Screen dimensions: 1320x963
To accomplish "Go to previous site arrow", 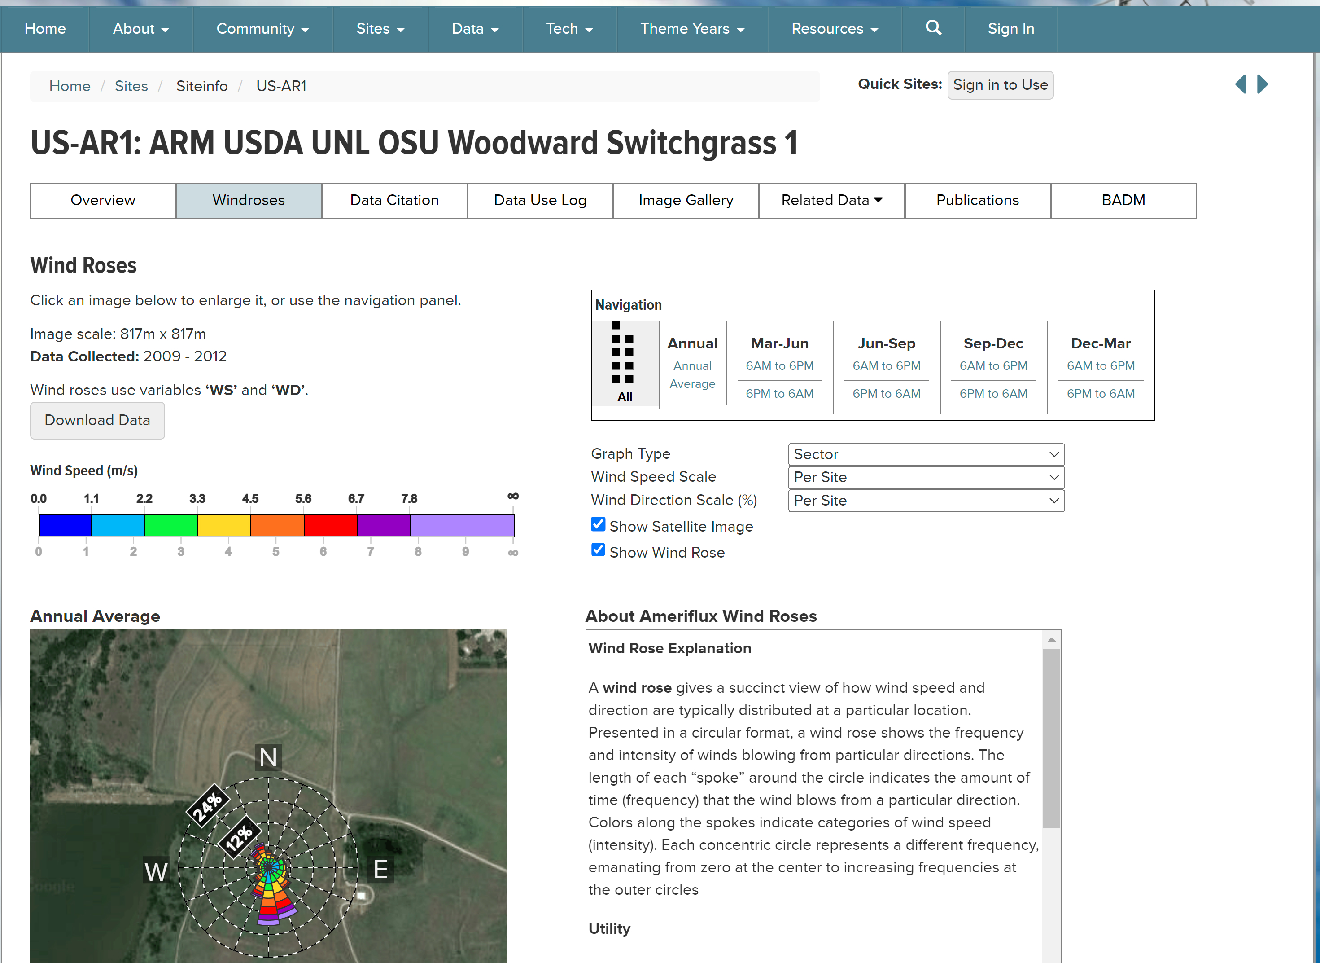I will (x=1241, y=84).
